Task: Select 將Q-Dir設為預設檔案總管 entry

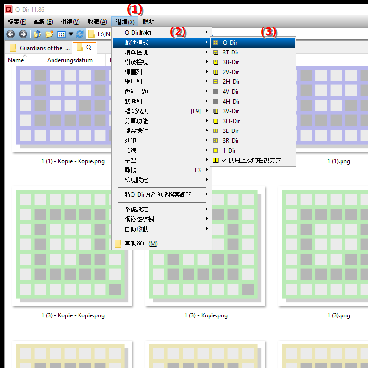Action: tap(162, 195)
